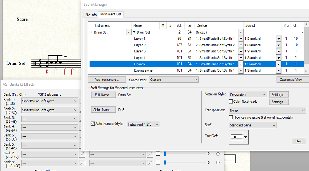Click the Bank 7 effect edit pencil icon
The image size is (309, 171).
pos(151,154)
